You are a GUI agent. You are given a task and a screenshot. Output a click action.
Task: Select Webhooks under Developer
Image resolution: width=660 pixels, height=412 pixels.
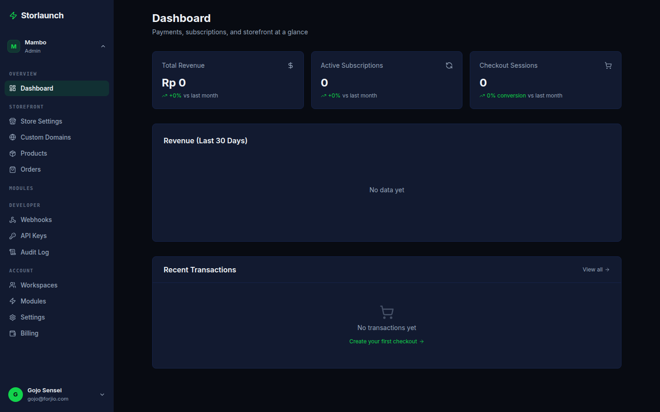click(x=57, y=220)
